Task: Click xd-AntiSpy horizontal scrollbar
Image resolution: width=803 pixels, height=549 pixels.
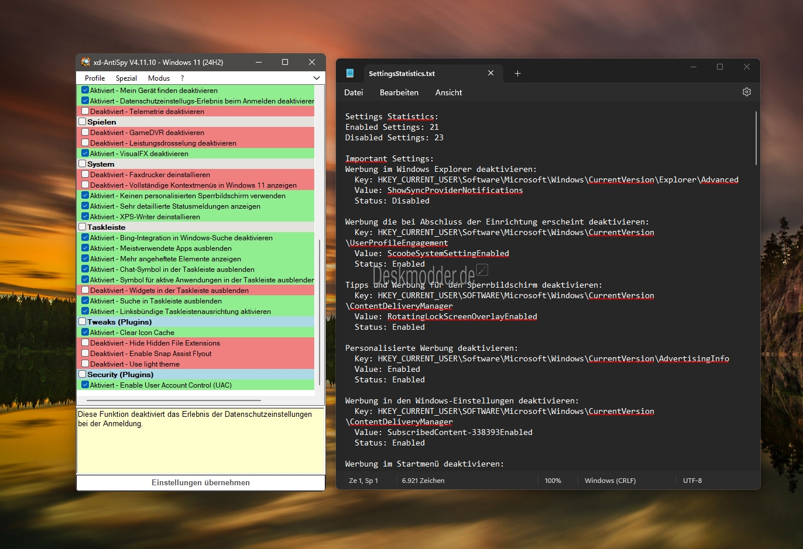Action: (x=174, y=400)
